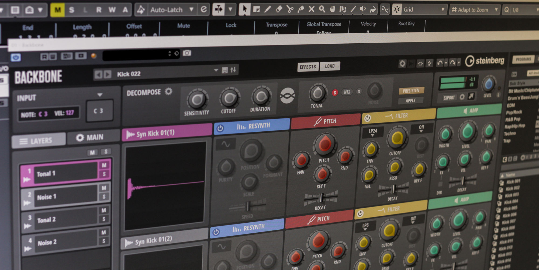Open first filter's Off distortion dropdown
This screenshot has width=539, height=270.
click(x=421, y=128)
